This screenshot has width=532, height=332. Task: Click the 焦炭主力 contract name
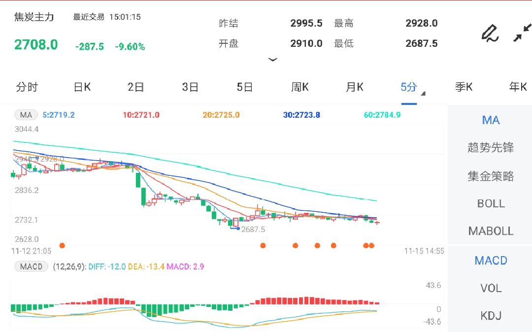(x=34, y=17)
